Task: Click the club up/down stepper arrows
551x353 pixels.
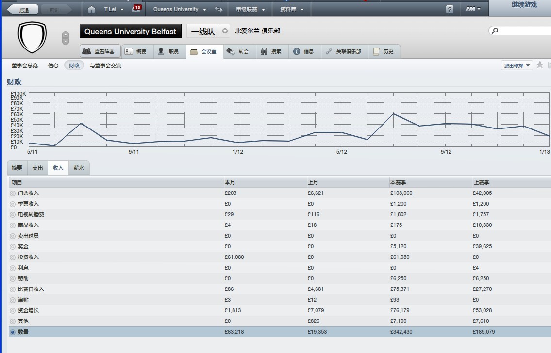Action: [66, 38]
